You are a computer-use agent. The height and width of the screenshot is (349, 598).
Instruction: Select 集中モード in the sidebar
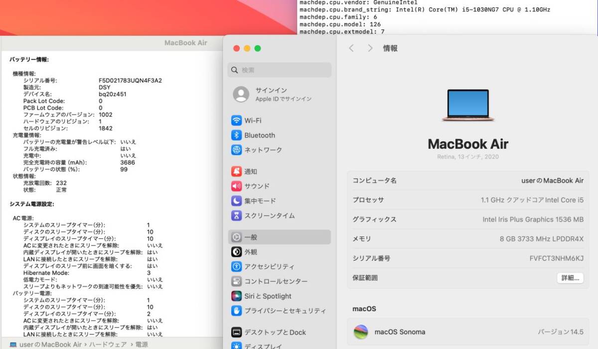tap(280, 201)
